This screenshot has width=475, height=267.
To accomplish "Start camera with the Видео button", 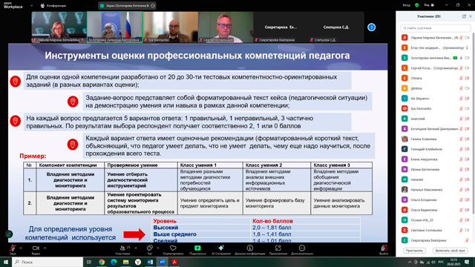I will [x=36, y=249].
